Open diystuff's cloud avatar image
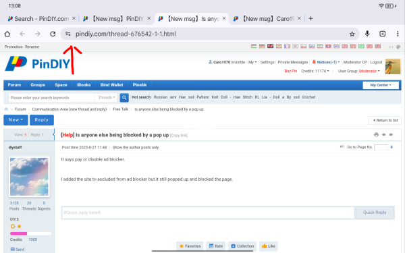405x253 pixels. point(29,177)
